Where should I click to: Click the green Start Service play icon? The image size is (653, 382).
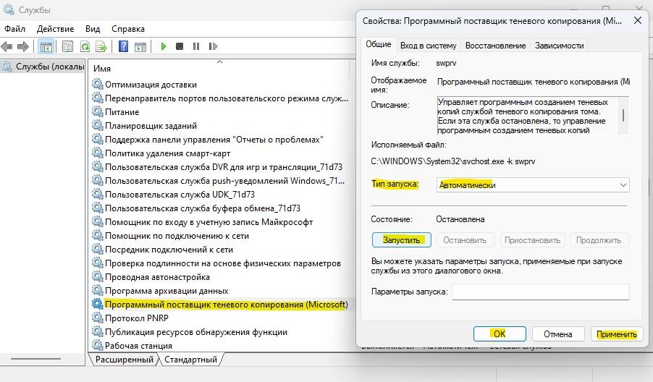(x=164, y=46)
